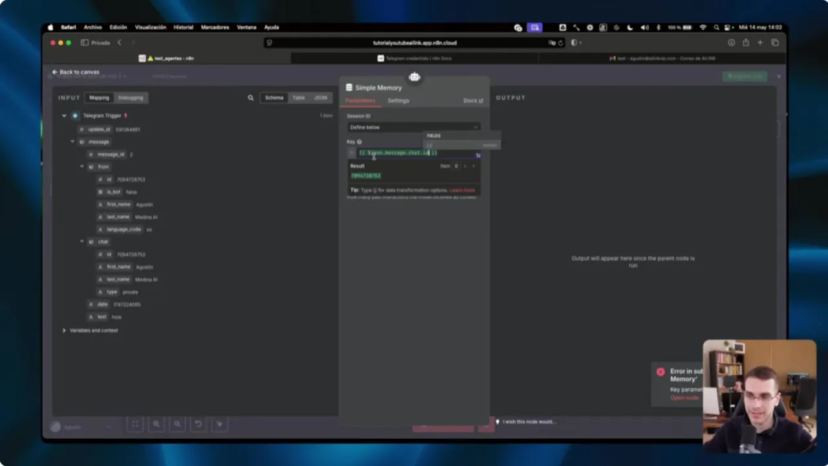Click reload page icon in address bar
Image resolution: width=828 pixels, height=466 pixels.
point(561,43)
